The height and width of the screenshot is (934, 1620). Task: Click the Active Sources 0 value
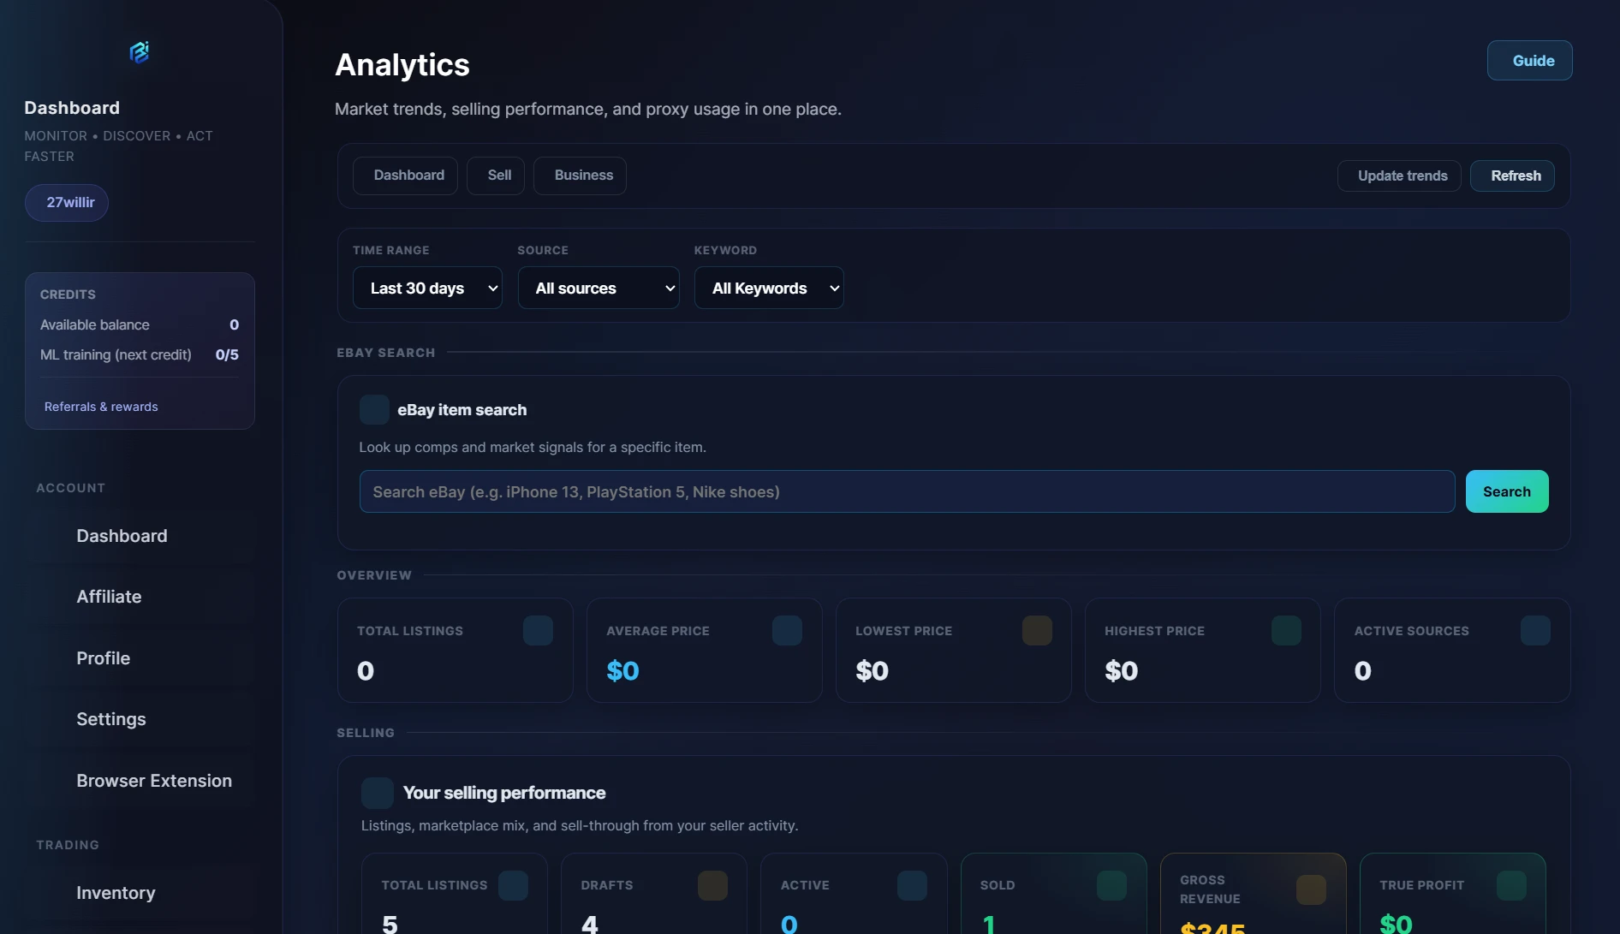click(x=1362, y=671)
